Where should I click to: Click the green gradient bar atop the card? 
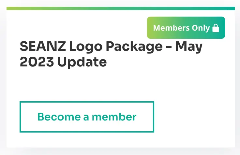click(x=121, y=8)
